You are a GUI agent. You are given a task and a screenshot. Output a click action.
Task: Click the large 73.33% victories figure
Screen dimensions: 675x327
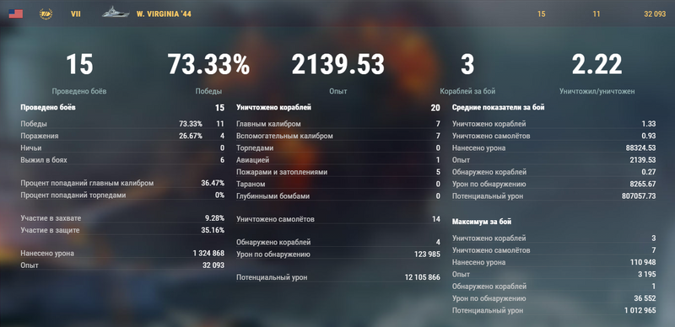(208, 65)
